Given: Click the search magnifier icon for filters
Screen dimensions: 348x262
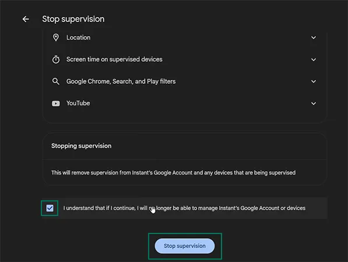Looking at the screenshot, I should (56, 82).
